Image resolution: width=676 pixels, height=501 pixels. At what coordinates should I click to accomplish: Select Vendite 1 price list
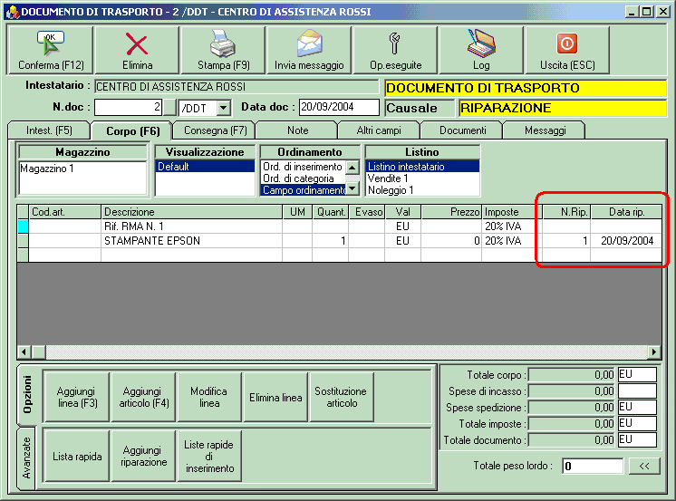point(422,178)
